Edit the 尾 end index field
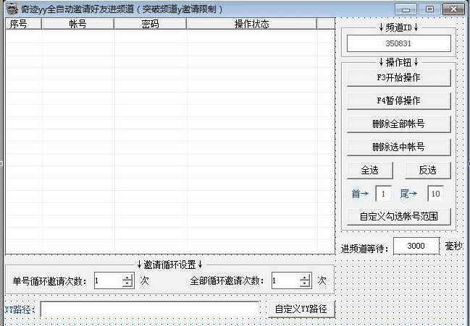Viewport: 470px width, 326px height. pos(435,194)
